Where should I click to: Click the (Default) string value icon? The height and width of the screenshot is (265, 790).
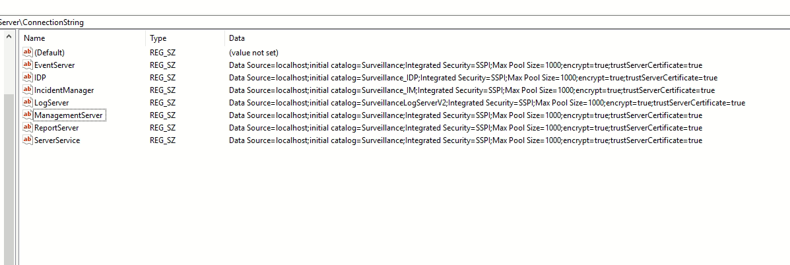(28, 52)
